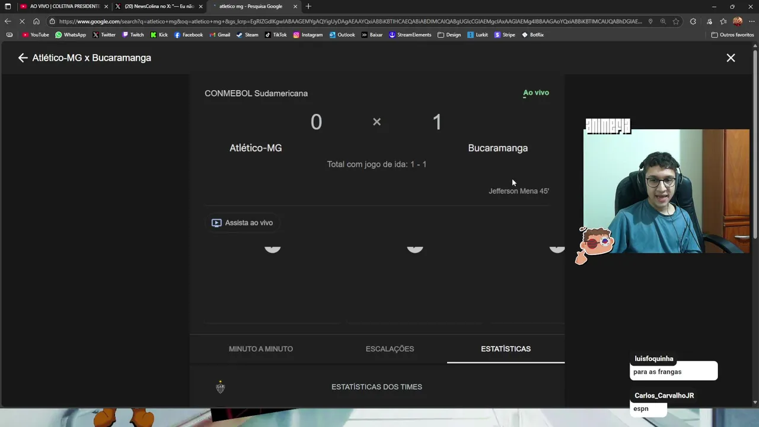Select the ESTATÍSTICAS tab
Viewport: 759px width, 427px height.
pyautogui.click(x=506, y=349)
